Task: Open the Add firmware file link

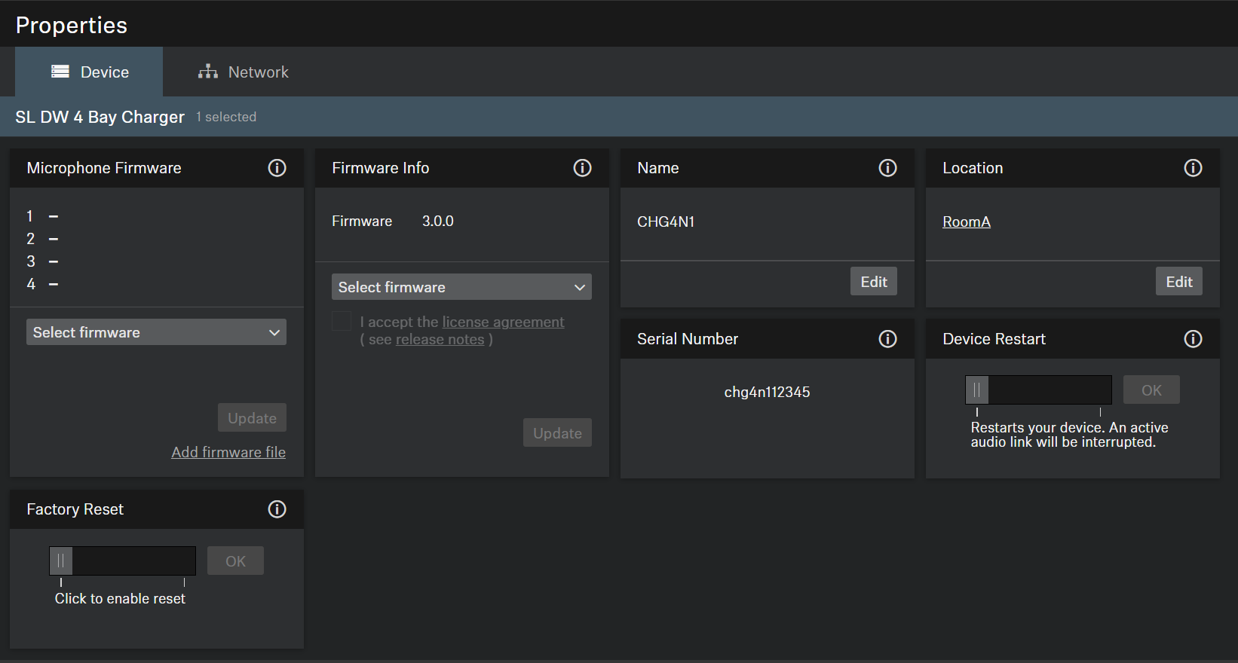Action: pyautogui.click(x=228, y=452)
